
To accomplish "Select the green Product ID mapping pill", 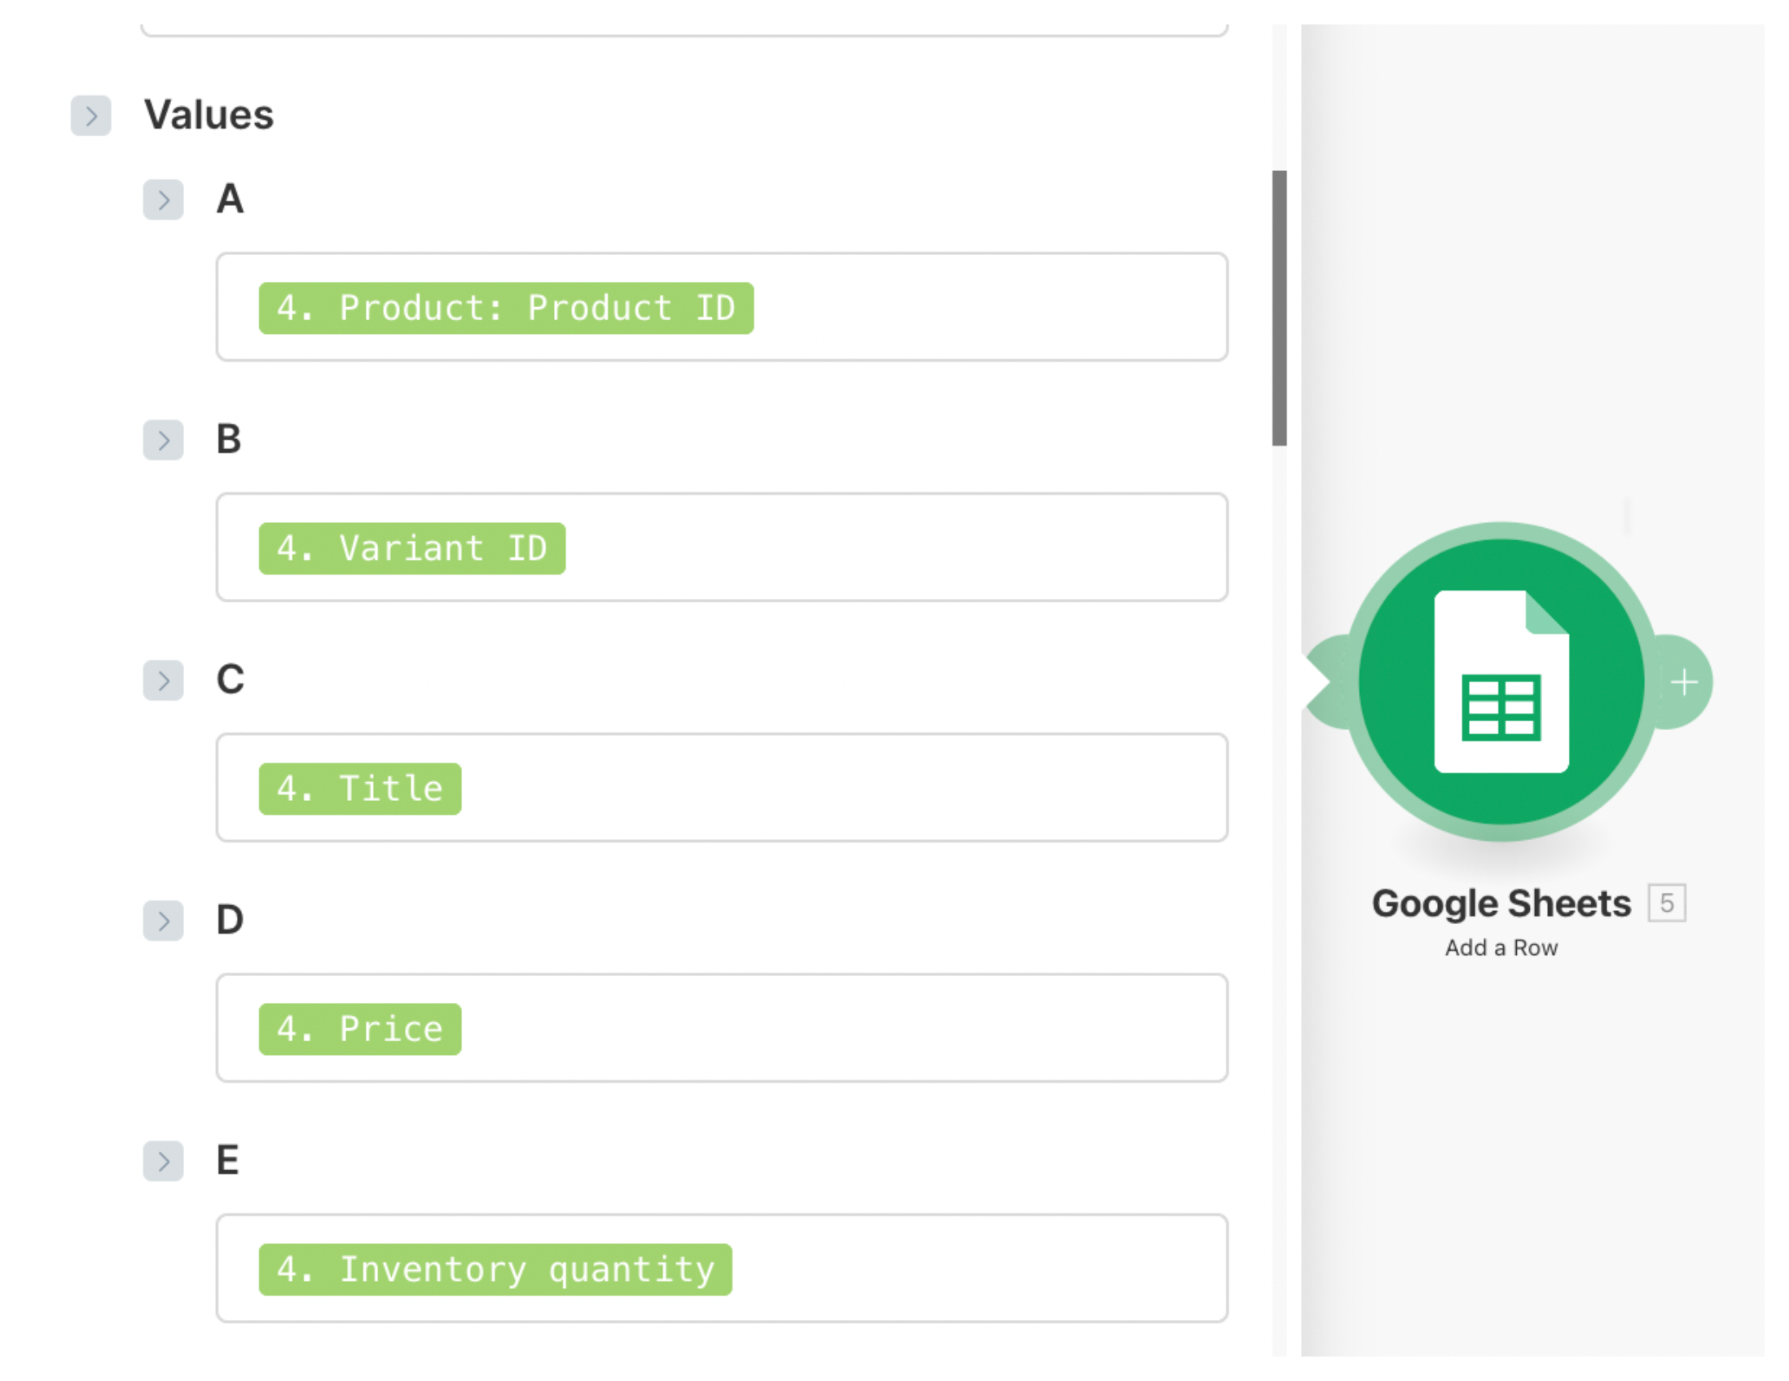I will (506, 309).
